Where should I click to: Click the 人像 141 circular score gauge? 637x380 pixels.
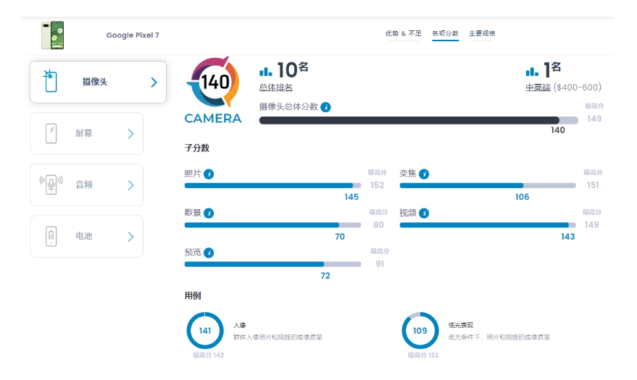click(205, 331)
